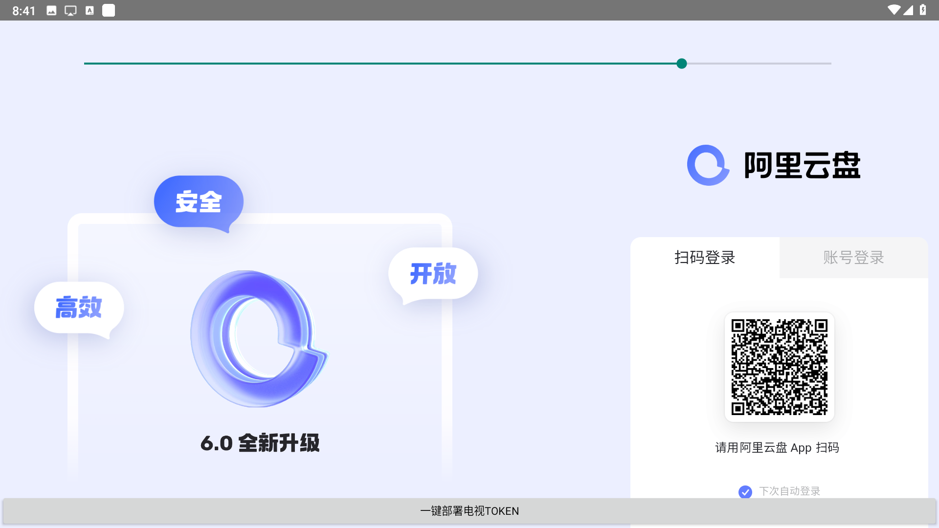The image size is (939, 528).
Task: Tap the screen cast icon in status bar
Action: point(70,11)
